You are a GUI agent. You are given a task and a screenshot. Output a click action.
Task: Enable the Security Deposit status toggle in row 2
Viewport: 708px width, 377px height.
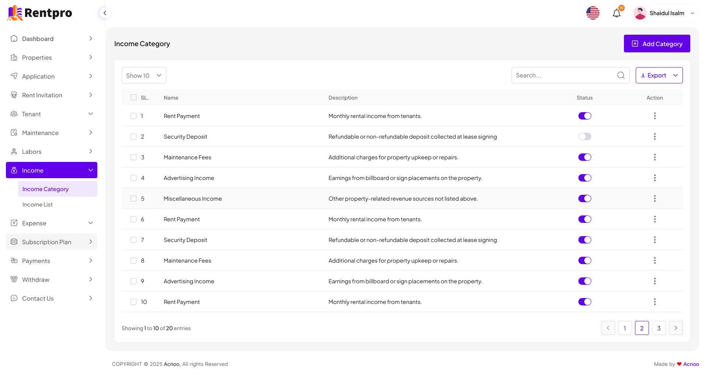click(584, 136)
